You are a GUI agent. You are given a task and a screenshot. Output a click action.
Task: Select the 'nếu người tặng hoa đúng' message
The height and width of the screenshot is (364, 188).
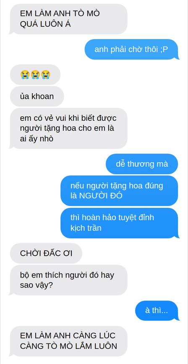click(119, 191)
